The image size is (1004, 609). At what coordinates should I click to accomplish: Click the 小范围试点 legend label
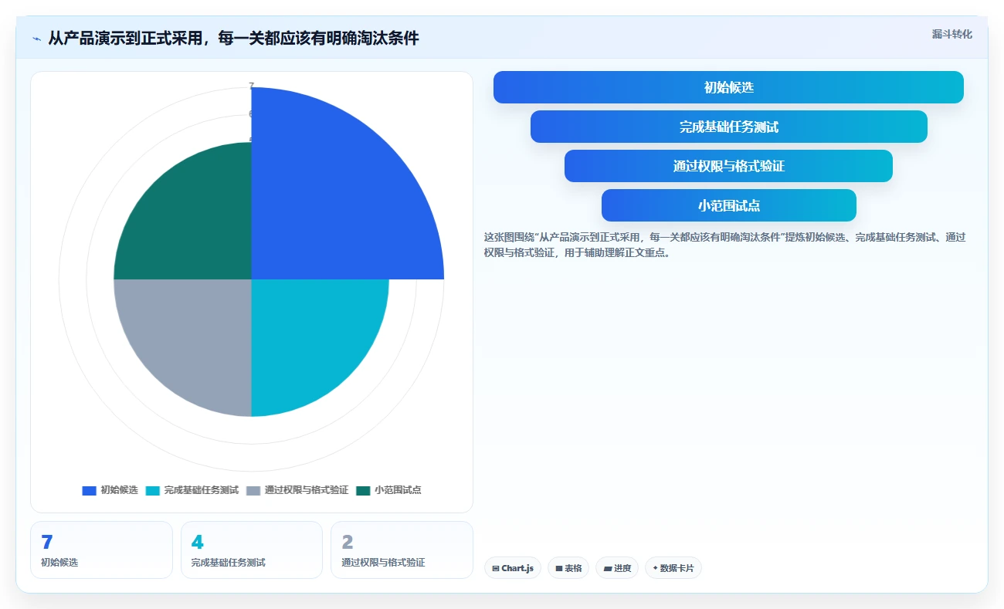point(398,490)
